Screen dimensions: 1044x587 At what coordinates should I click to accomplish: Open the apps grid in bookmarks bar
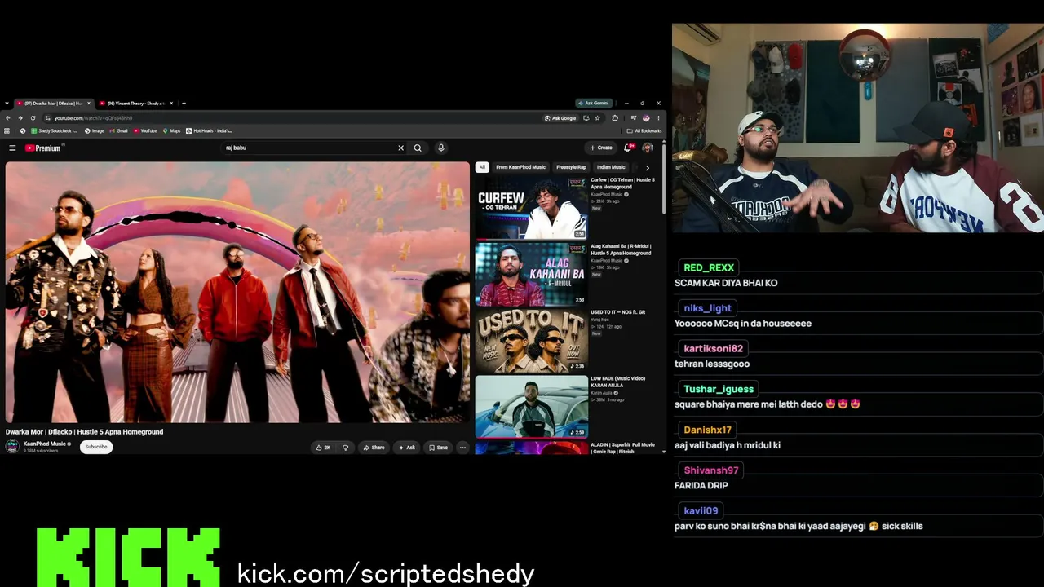point(7,130)
